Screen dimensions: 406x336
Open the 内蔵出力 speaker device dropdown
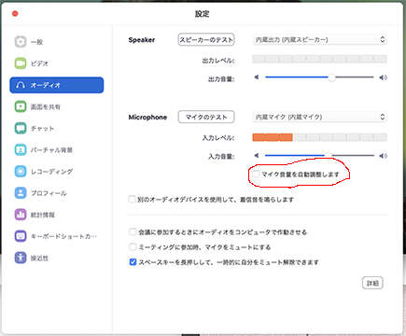point(319,39)
